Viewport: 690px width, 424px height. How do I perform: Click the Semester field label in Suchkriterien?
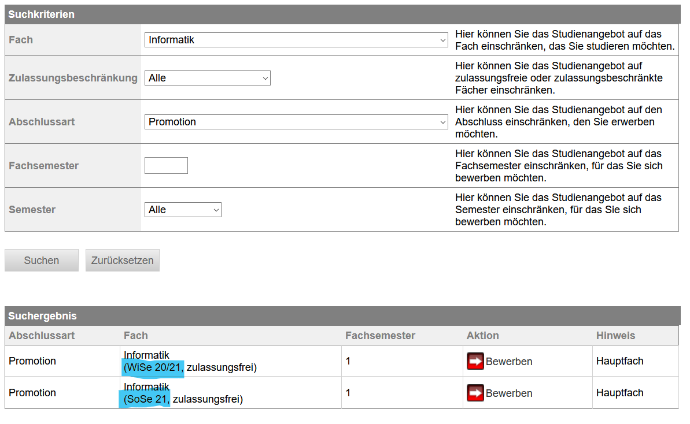[x=32, y=210]
